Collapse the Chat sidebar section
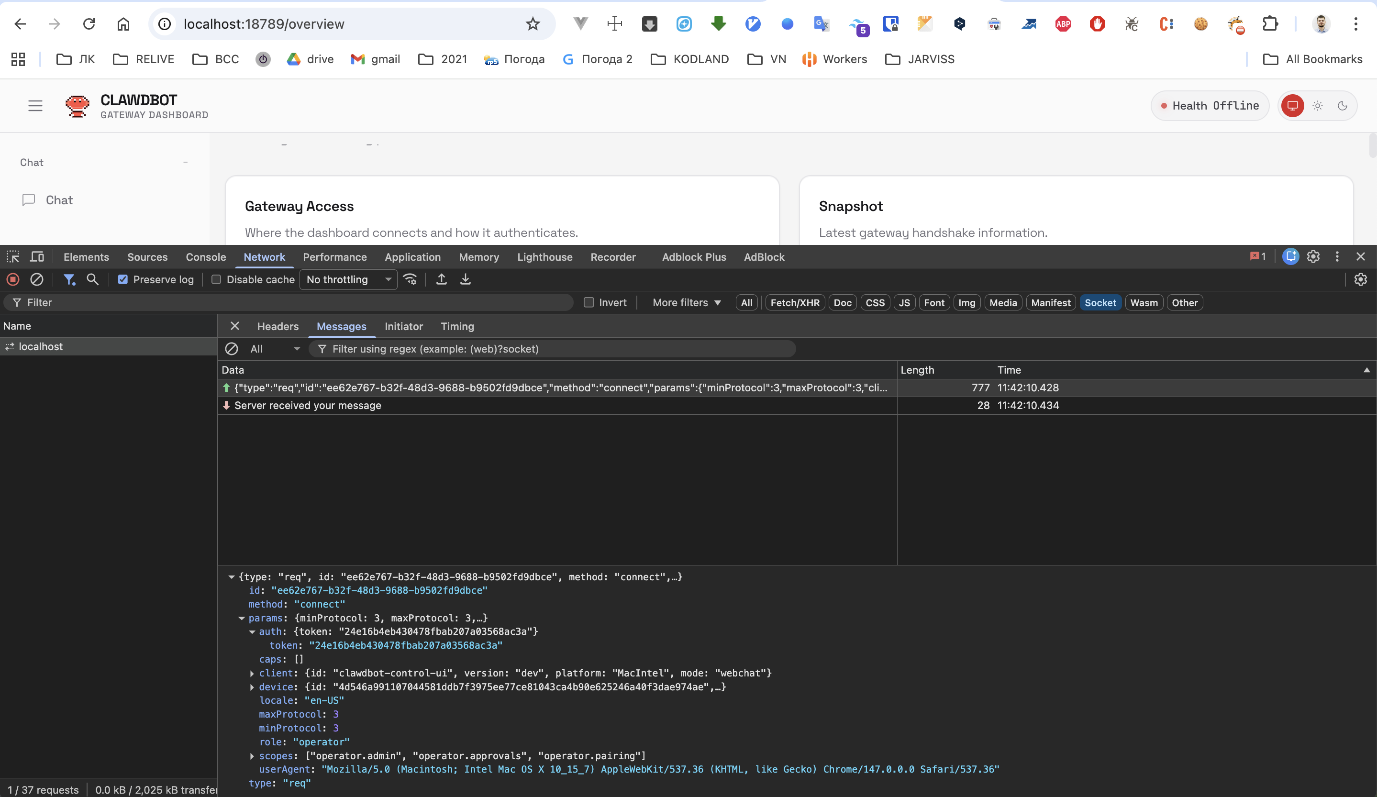 coord(186,162)
